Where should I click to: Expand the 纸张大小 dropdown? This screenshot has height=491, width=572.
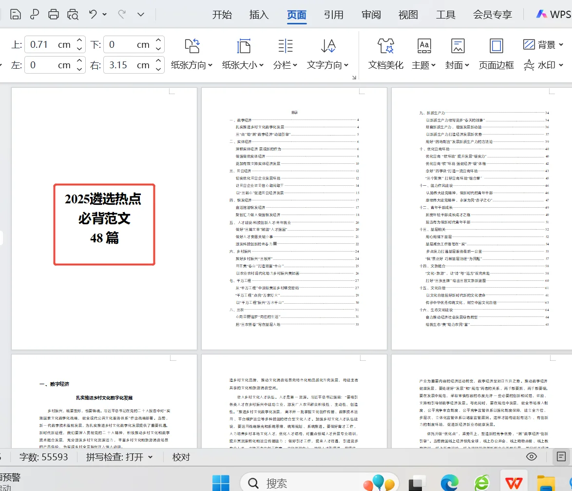pyautogui.click(x=261, y=65)
